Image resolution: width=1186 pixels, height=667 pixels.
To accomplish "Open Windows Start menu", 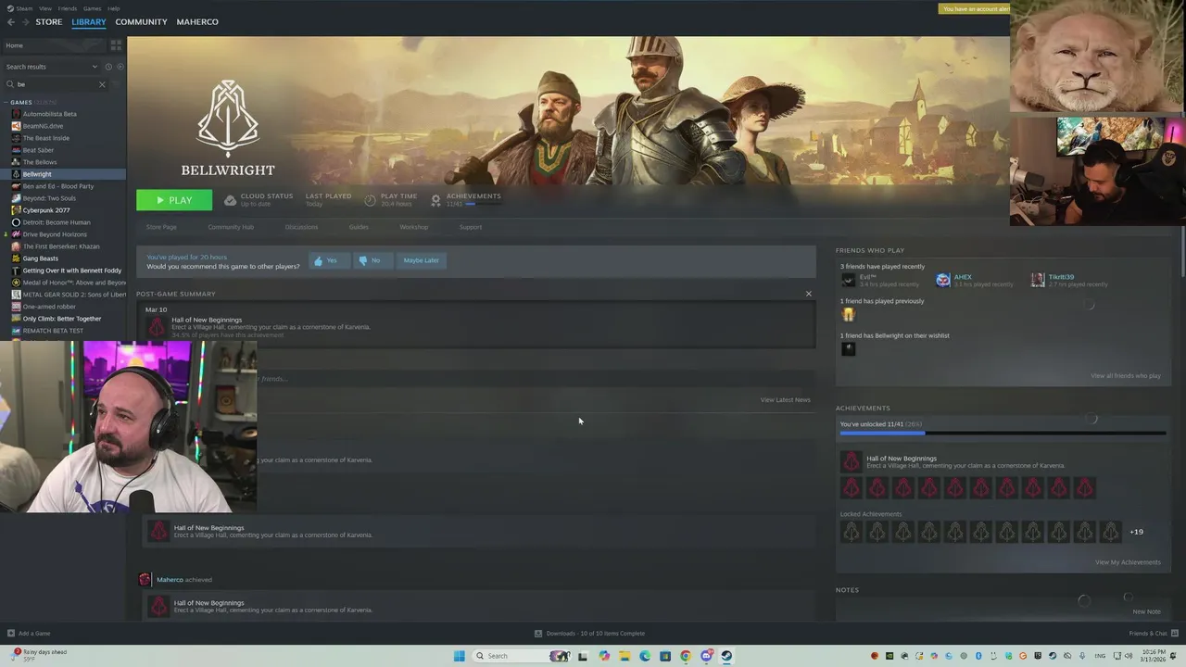I will click(459, 656).
